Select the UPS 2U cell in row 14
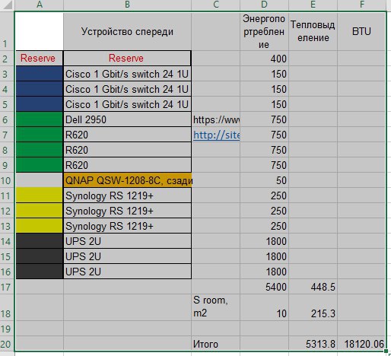This screenshot has height=356, width=391. click(x=127, y=241)
